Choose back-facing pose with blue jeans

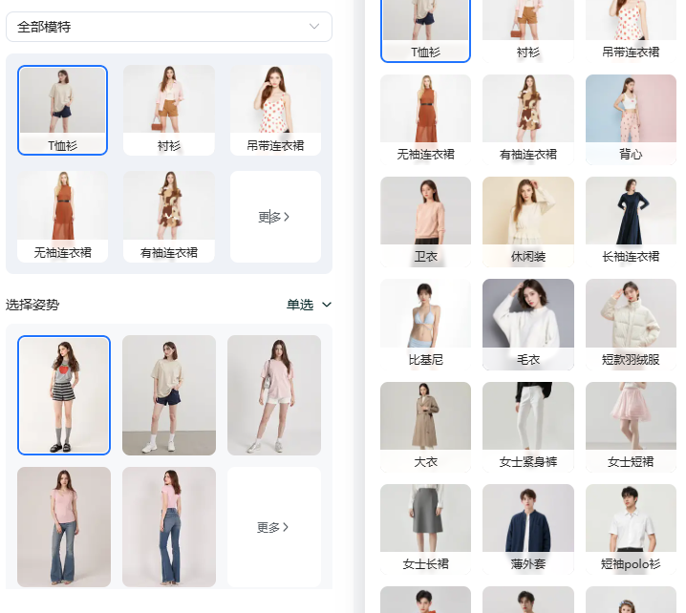[169, 527]
